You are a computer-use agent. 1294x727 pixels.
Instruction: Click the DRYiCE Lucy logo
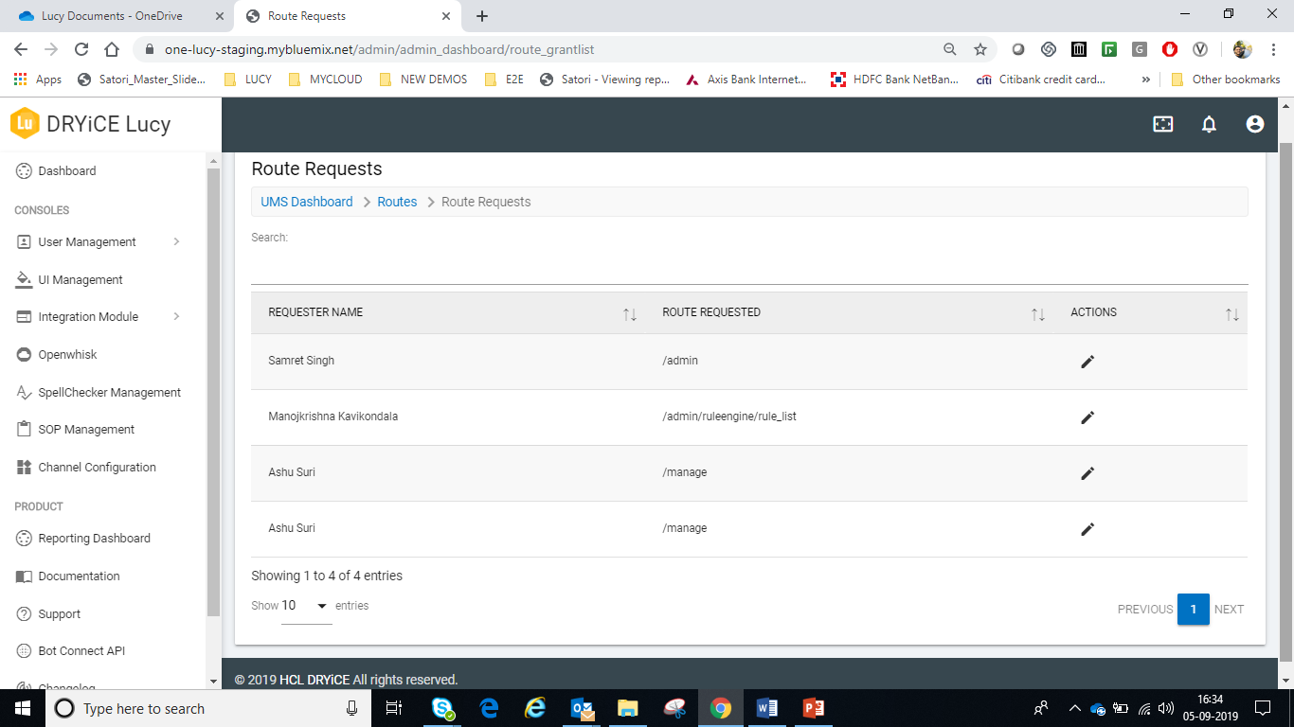(x=91, y=124)
